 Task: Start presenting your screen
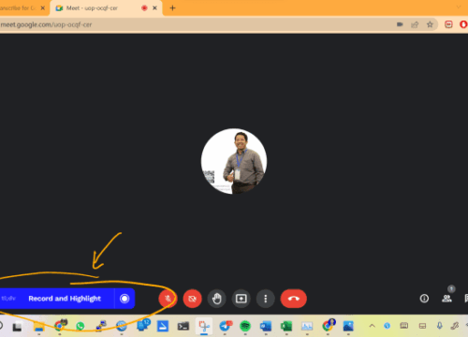coord(241,299)
